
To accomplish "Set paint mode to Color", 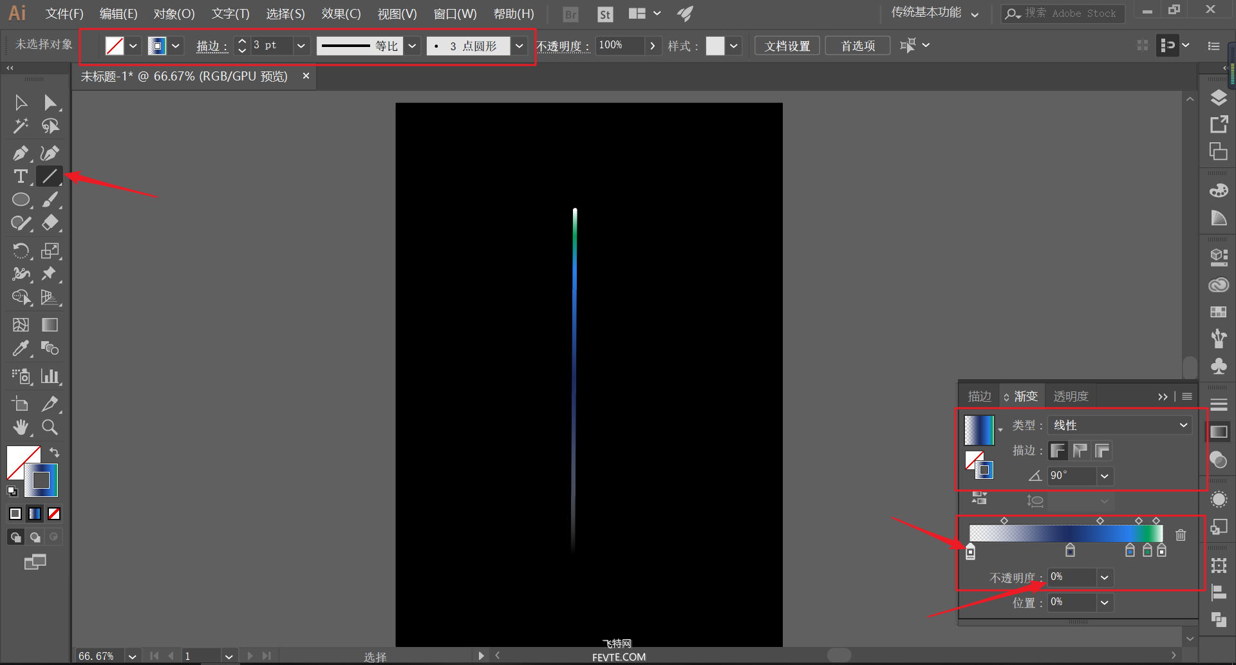I will tap(15, 513).
